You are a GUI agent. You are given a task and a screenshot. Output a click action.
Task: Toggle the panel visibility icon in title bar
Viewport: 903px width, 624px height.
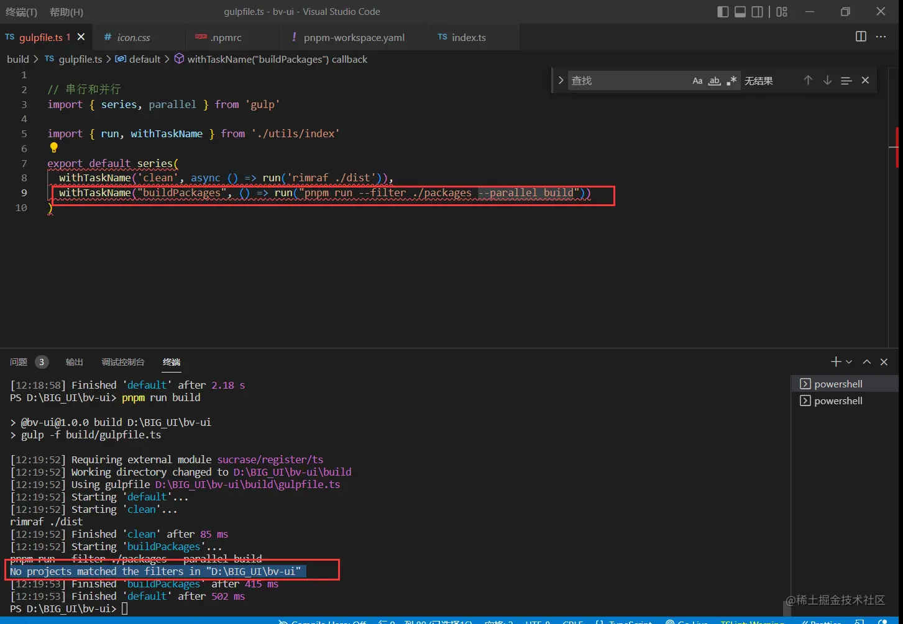click(x=740, y=11)
